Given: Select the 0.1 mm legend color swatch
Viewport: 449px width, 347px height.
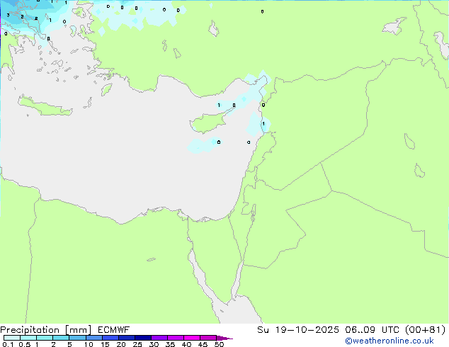Looking at the screenshot, I should point(12,338).
